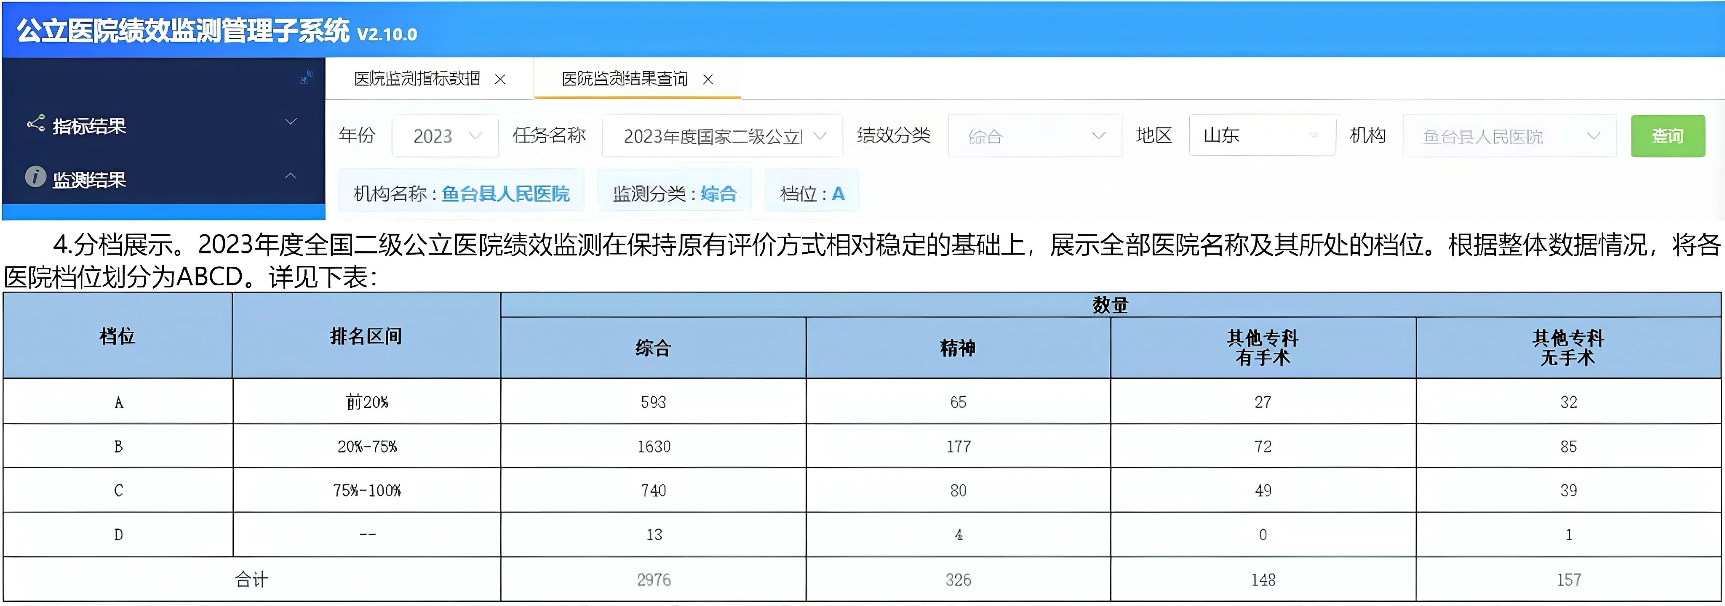1725x606 pixels.
Task: Click the 监测分类 综合 label
Action: (674, 194)
